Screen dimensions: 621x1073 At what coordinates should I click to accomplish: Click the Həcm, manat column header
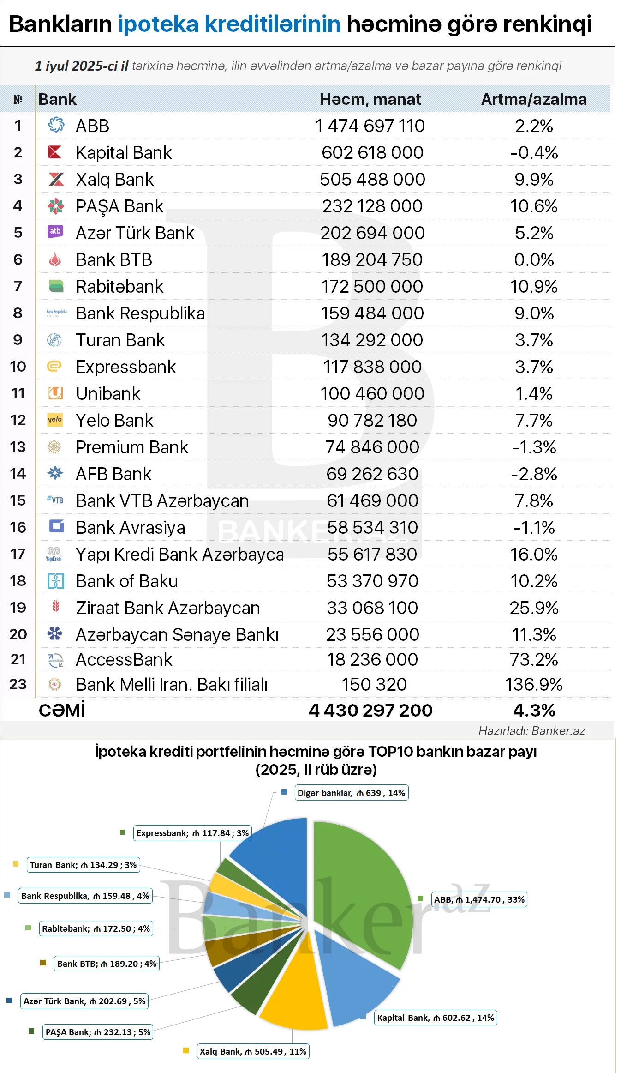point(370,99)
